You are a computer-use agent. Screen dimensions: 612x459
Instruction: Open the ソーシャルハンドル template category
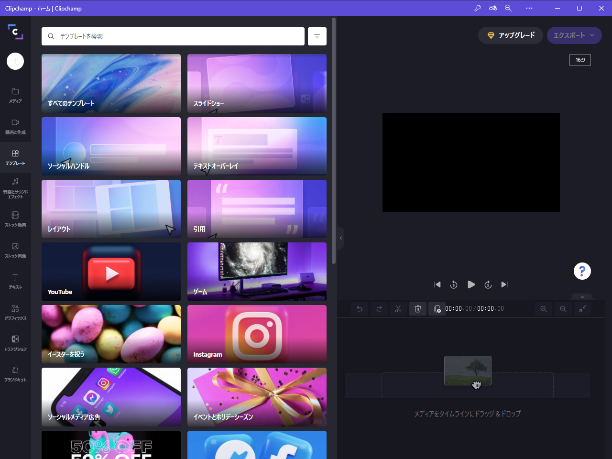coord(111,146)
